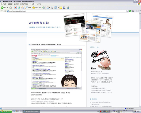Click the vertical scrollbar thumb
141x113 pixels.
click(140, 22)
